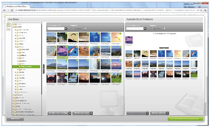The image size is (210, 128).
Task: Select bright moon night photo in Ihre Bilder grid
Action: pyautogui.click(x=105, y=78)
